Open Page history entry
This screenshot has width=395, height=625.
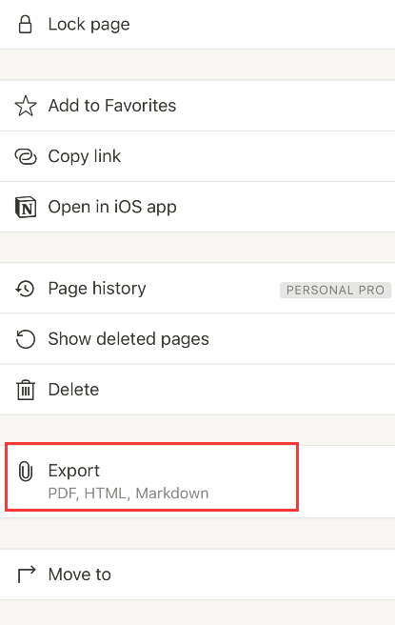(198, 288)
